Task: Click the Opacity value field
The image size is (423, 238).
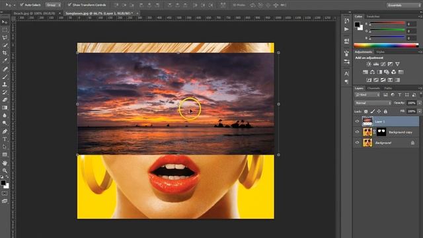Action: point(411,103)
